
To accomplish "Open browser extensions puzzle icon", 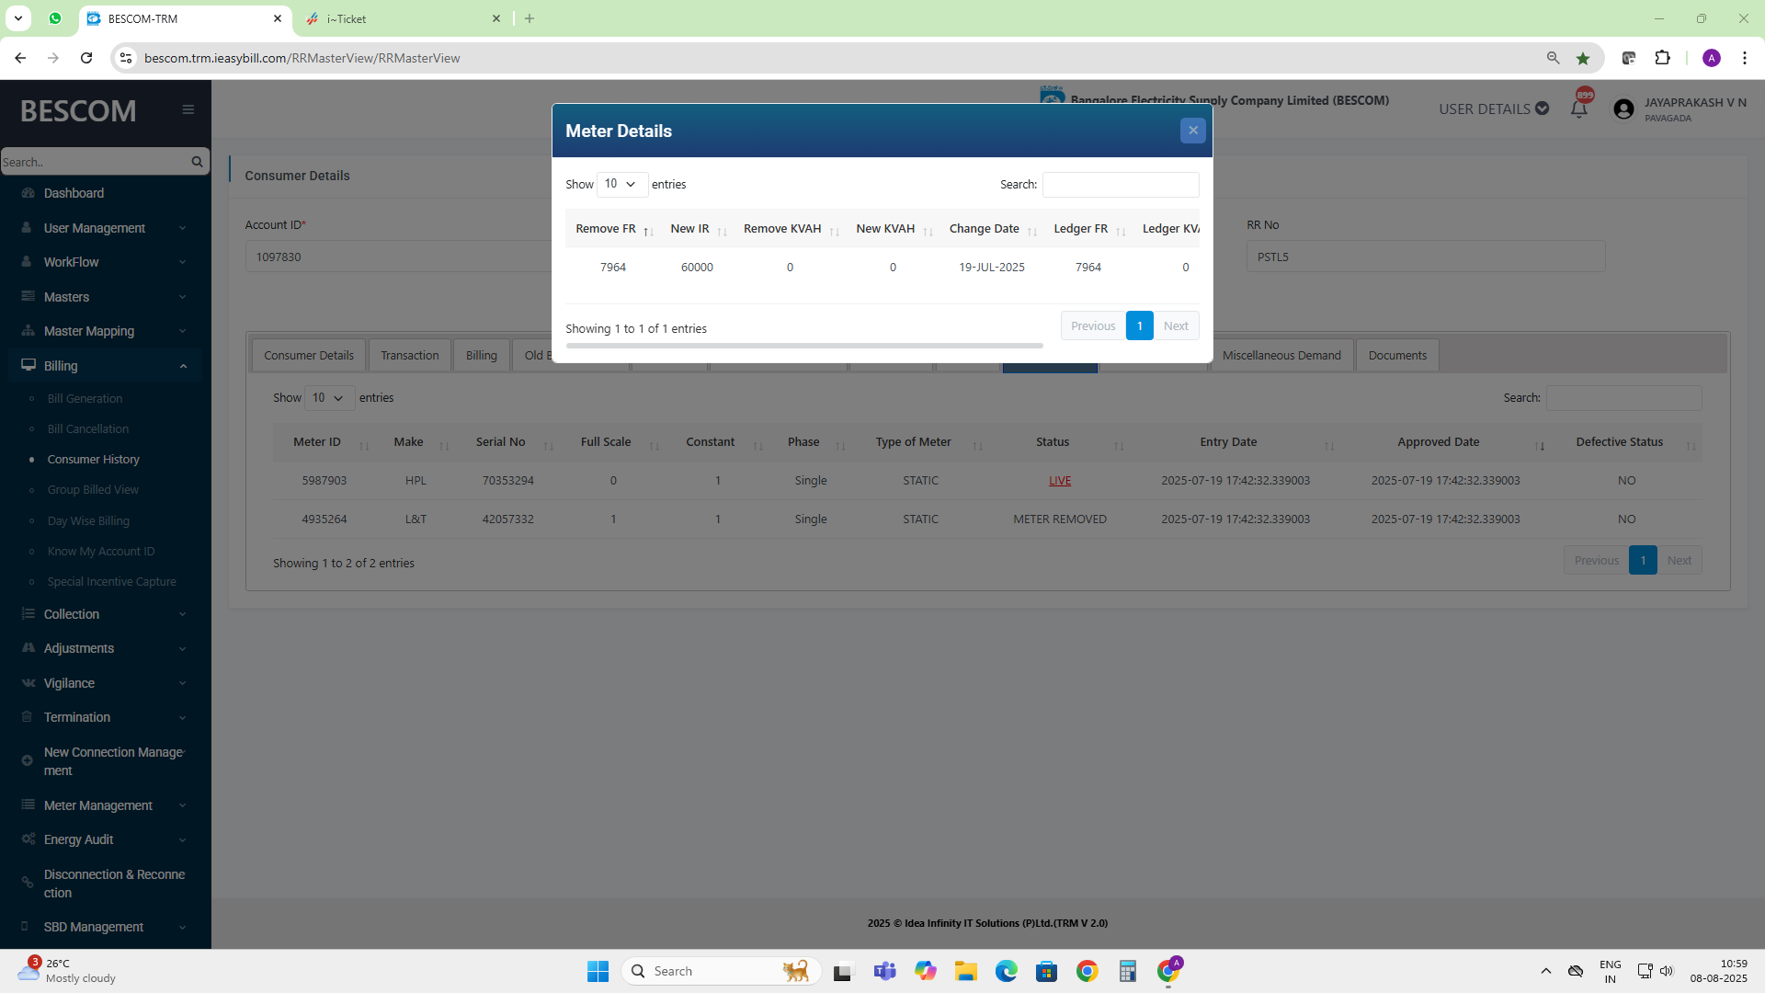I will pyautogui.click(x=1662, y=58).
